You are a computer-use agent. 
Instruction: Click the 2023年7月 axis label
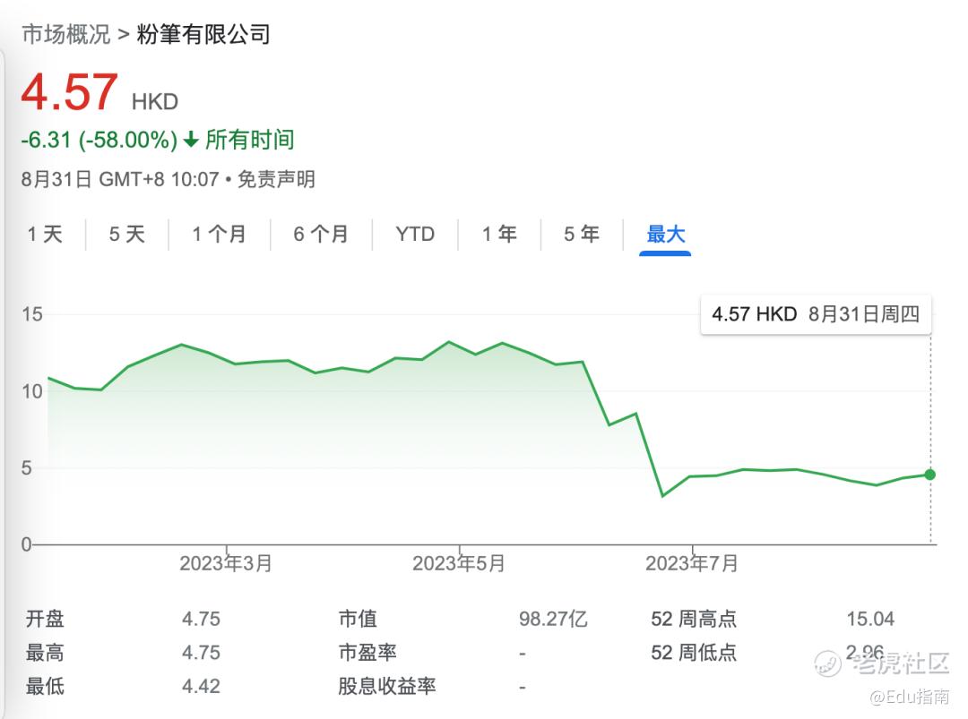692,563
